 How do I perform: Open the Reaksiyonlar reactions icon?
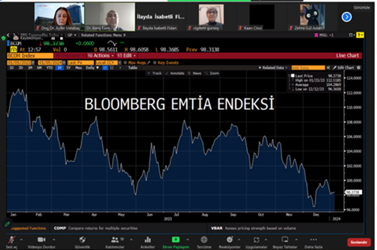tap(230, 240)
